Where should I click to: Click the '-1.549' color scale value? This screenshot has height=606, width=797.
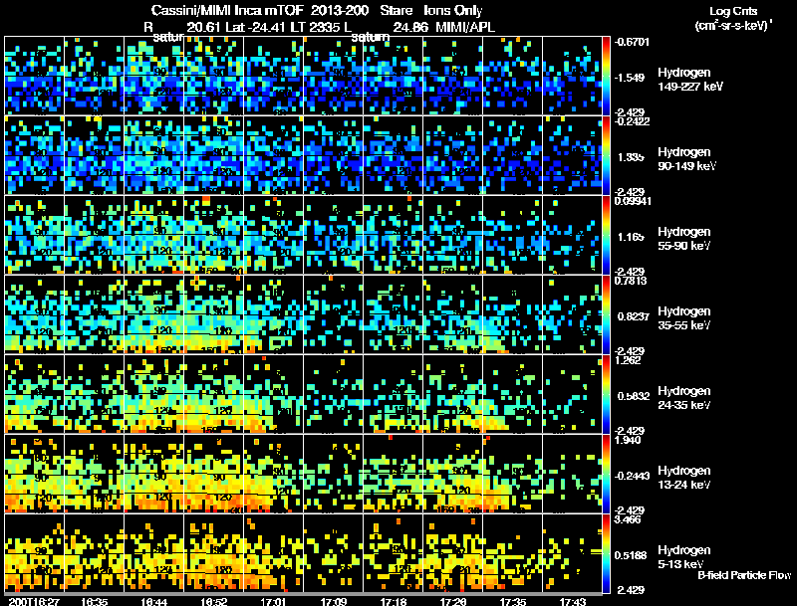pyautogui.click(x=630, y=78)
